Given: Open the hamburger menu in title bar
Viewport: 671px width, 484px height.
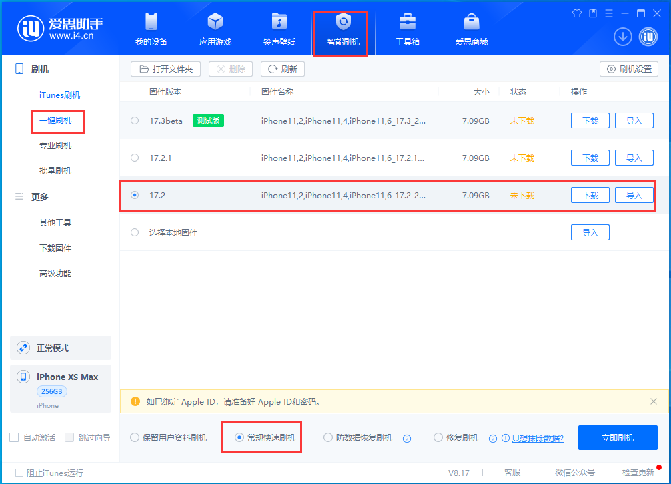Looking at the screenshot, I should coord(610,13).
